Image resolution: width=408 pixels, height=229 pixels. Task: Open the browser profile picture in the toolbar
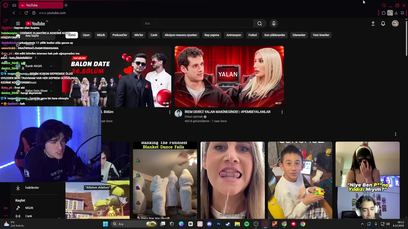pos(390,13)
